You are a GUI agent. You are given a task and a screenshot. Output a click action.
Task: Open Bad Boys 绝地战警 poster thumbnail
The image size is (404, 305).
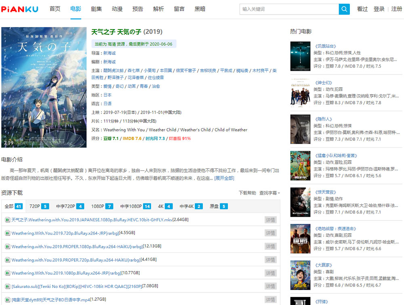click(300, 239)
